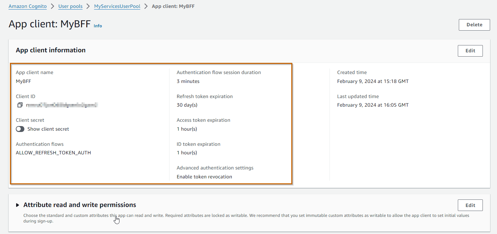Click the 3 minutes session duration value

188,81
